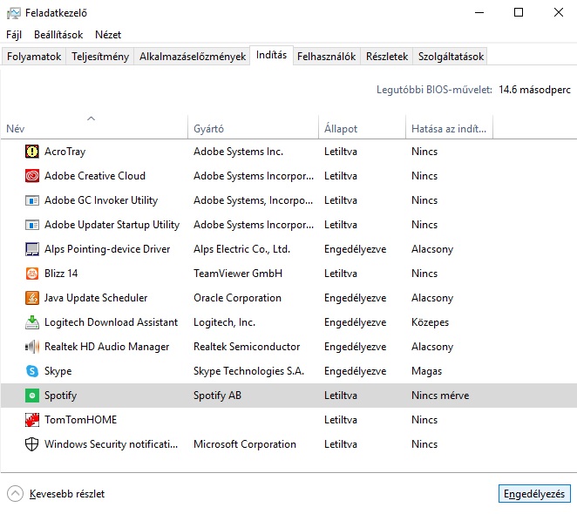Select the Logitech Download Assistant name
The width and height of the screenshot is (577, 514).
tap(112, 322)
